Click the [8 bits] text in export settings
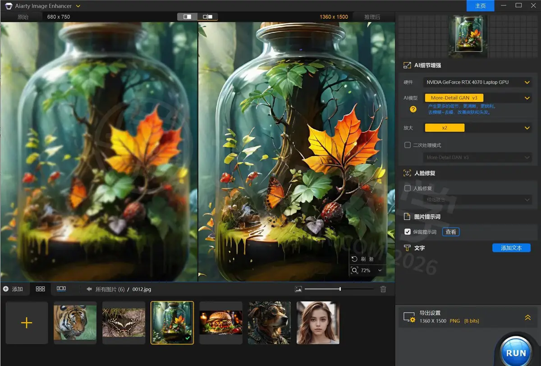The height and width of the screenshot is (366, 541). [x=472, y=321]
